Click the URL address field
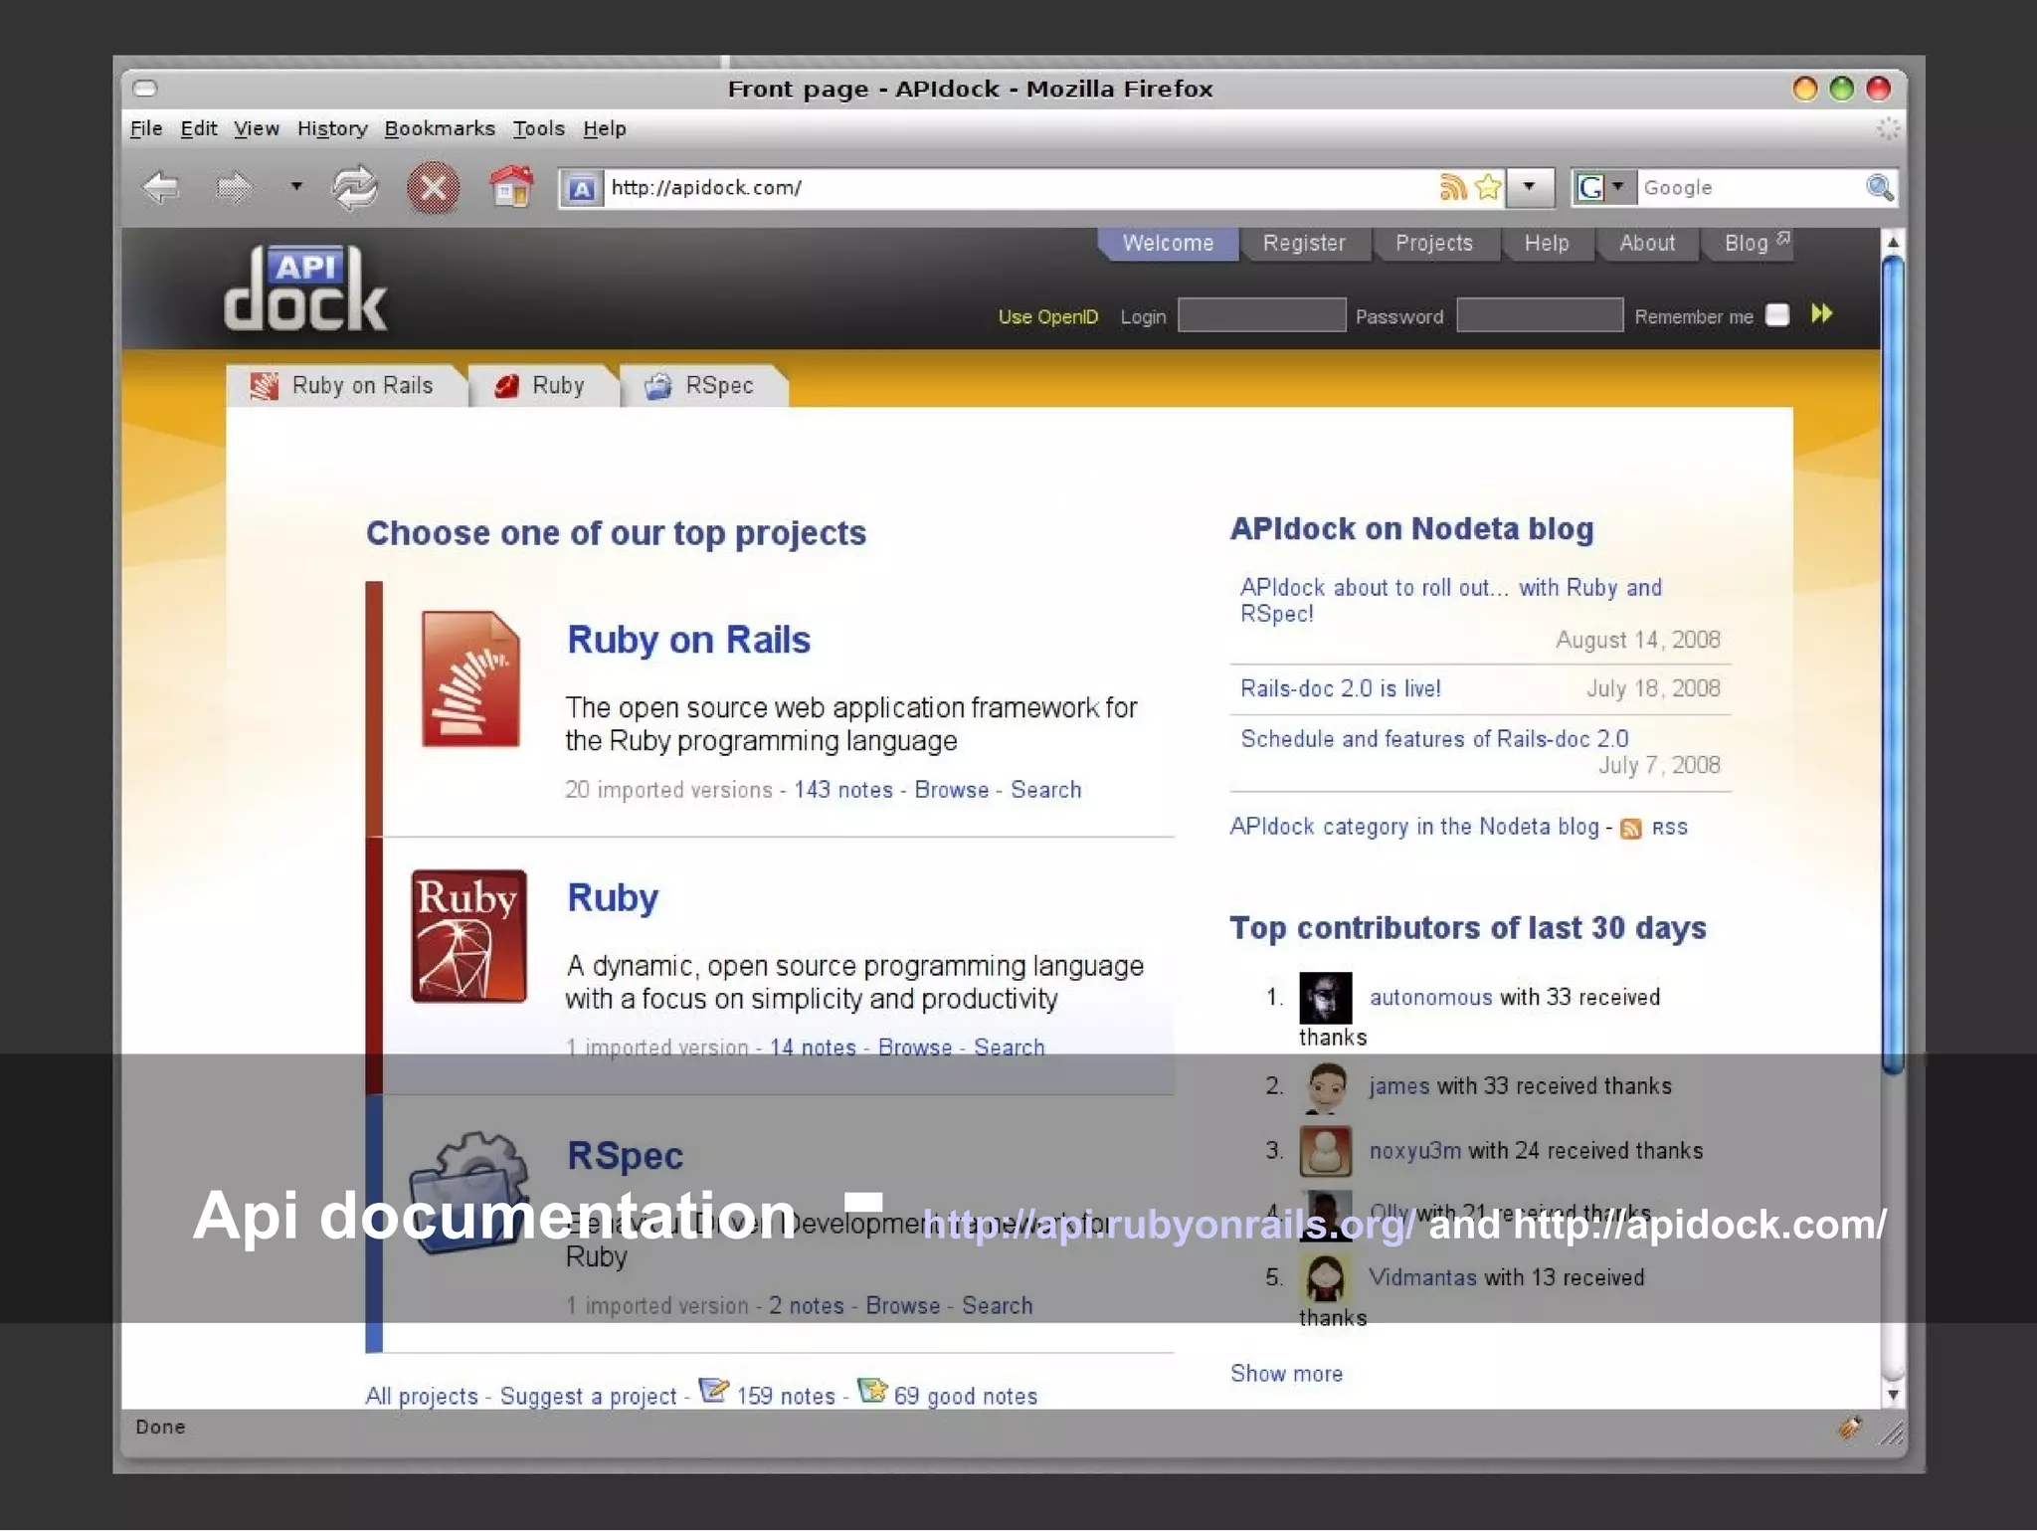Image resolution: width=2037 pixels, height=1531 pixels. click(1019, 187)
